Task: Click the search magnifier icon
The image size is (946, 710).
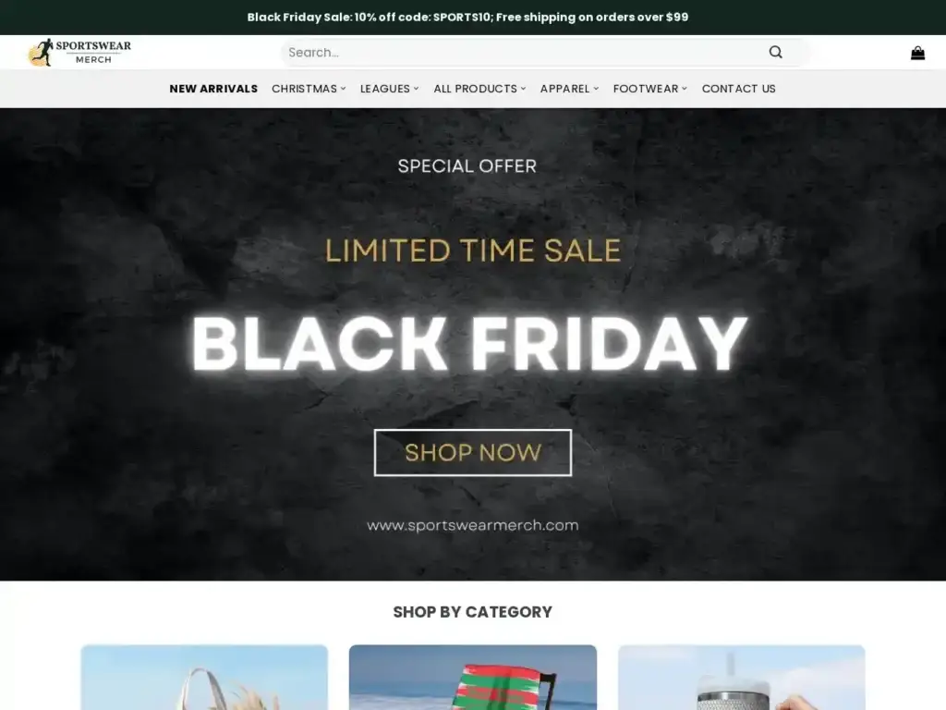Action: 775,52
